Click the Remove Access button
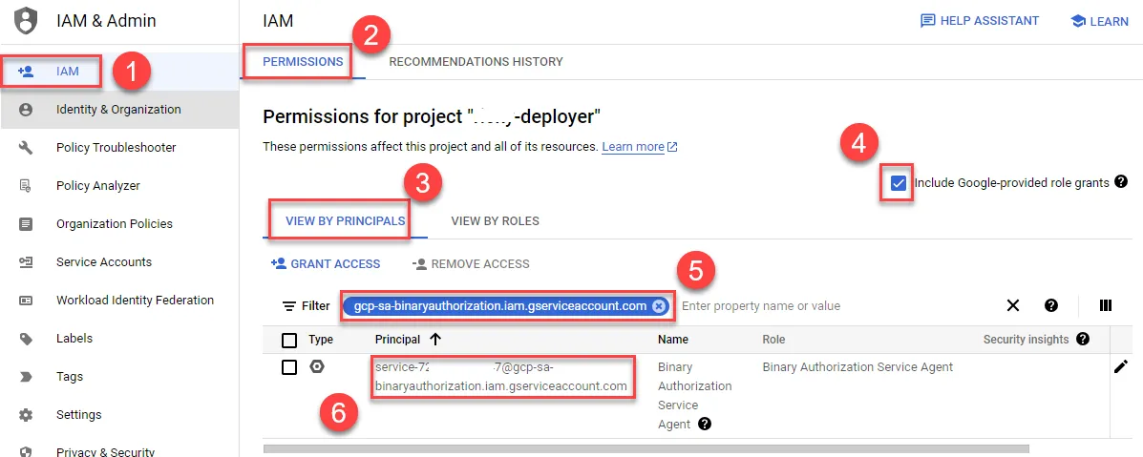 point(471,264)
